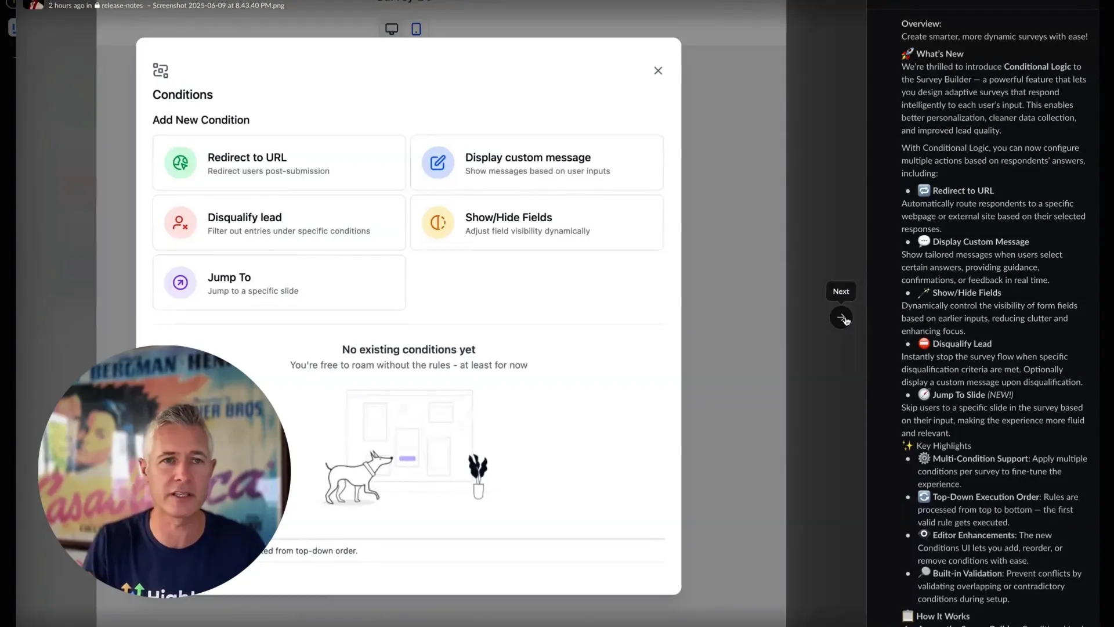The image size is (1114, 627).
Task: Click the Jump To arrow icon
Action: click(180, 283)
